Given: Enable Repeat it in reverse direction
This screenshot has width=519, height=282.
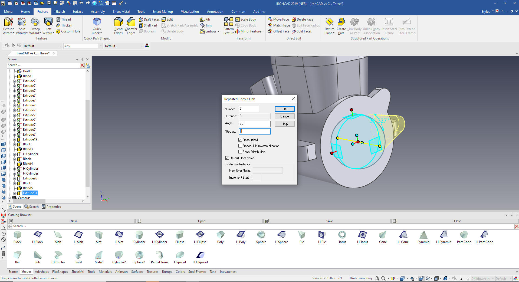Looking at the screenshot, I should [x=240, y=146].
